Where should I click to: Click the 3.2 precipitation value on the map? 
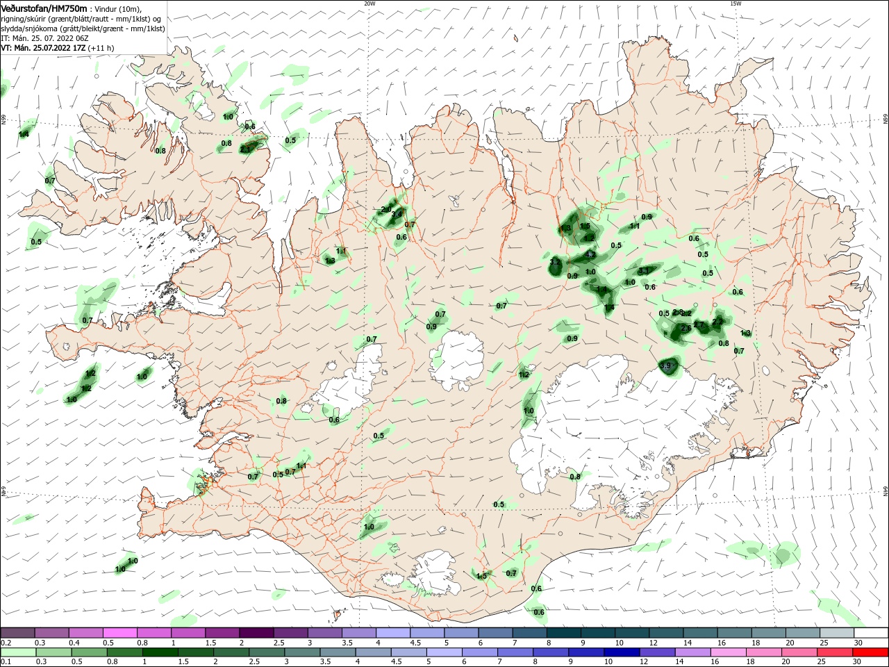(555, 262)
